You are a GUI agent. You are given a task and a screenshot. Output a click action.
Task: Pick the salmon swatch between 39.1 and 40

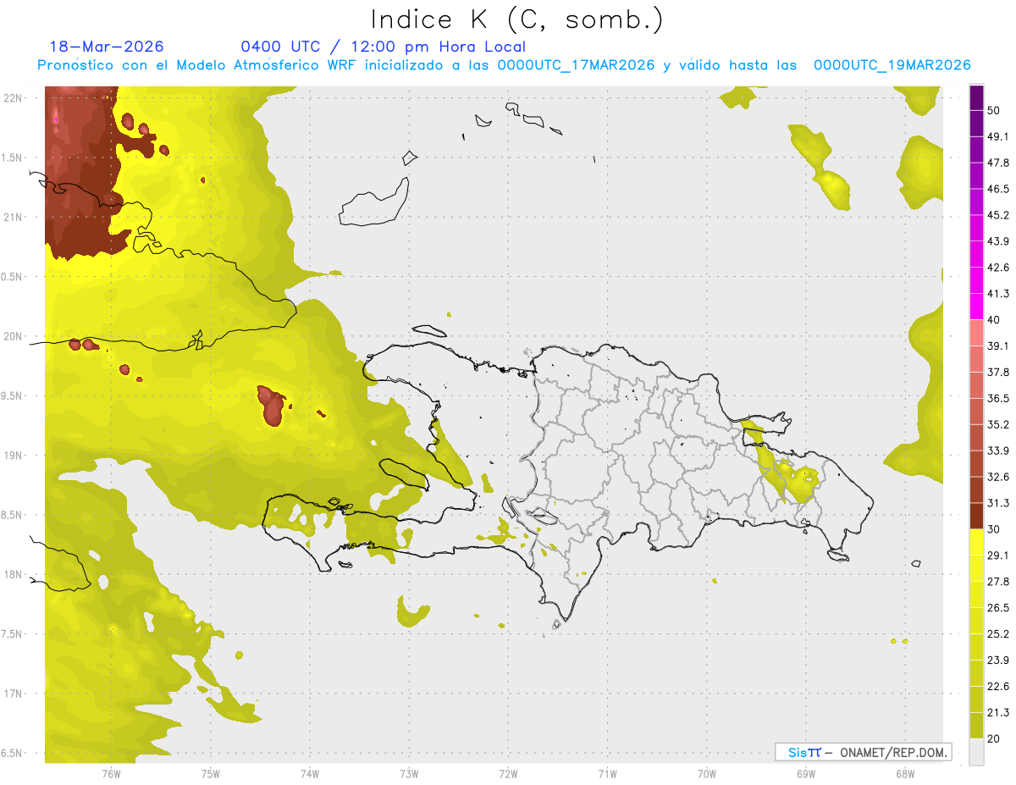[976, 333]
